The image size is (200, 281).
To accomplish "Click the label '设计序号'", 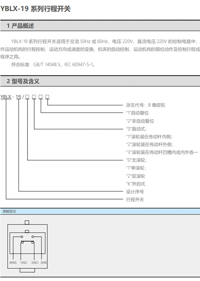I will (x=135, y=192).
